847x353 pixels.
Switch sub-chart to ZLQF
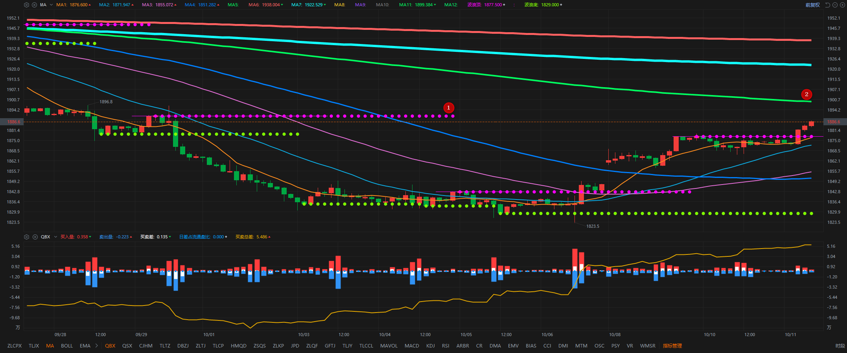312,346
